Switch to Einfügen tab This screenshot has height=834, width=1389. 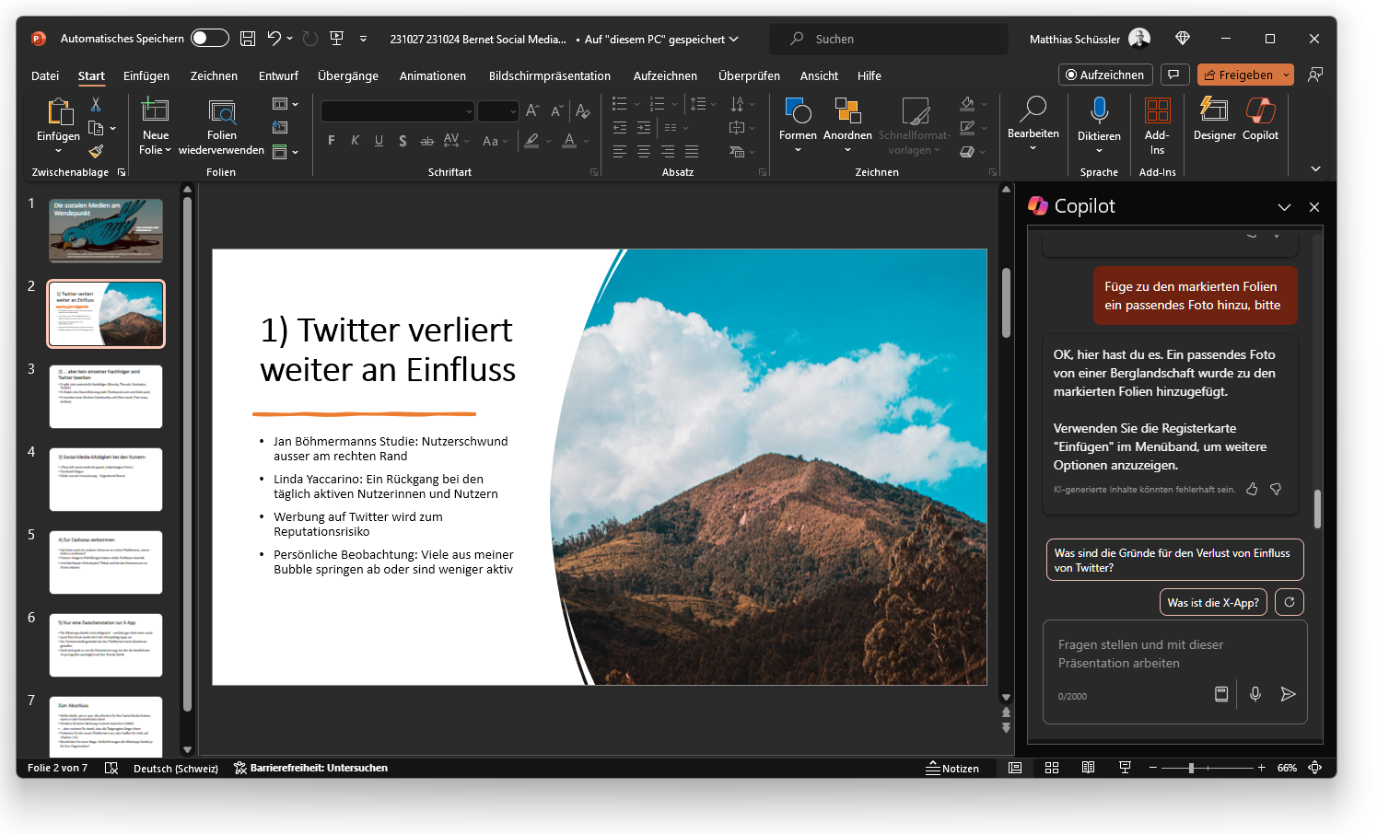coord(146,75)
